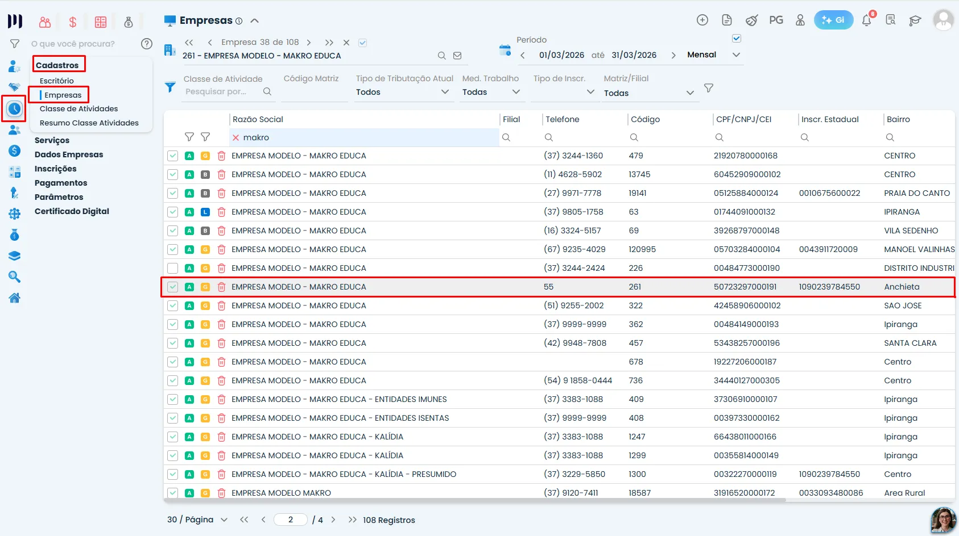Image resolution: width=959 pixels, height=536 pixels.
Task: Uncheck row with code 479
Action: click(x=173, y=156)
